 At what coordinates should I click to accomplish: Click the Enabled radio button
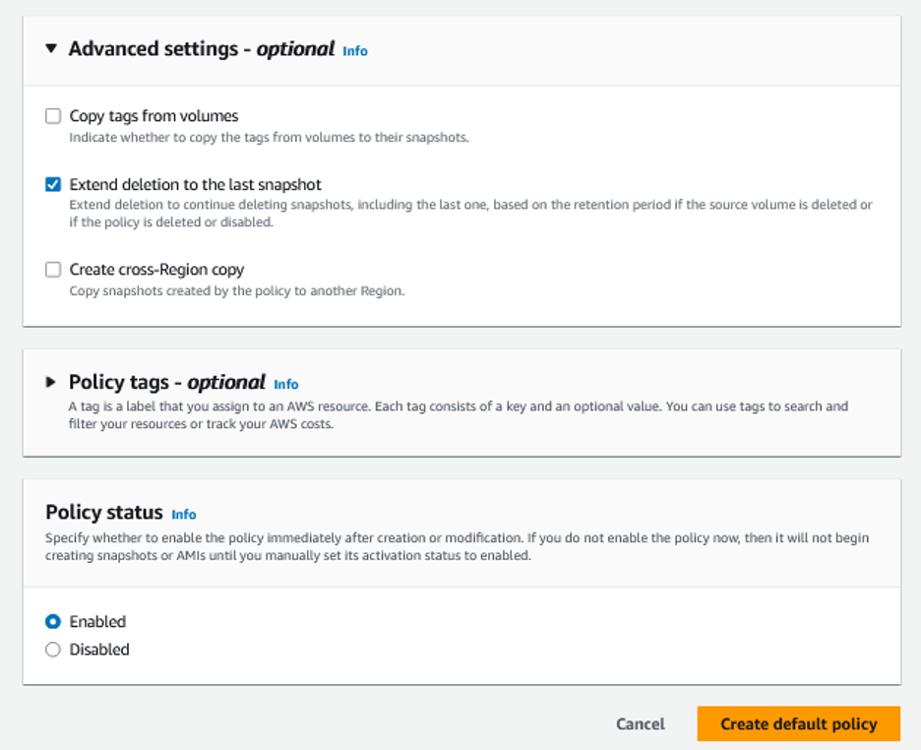[52, 621]
